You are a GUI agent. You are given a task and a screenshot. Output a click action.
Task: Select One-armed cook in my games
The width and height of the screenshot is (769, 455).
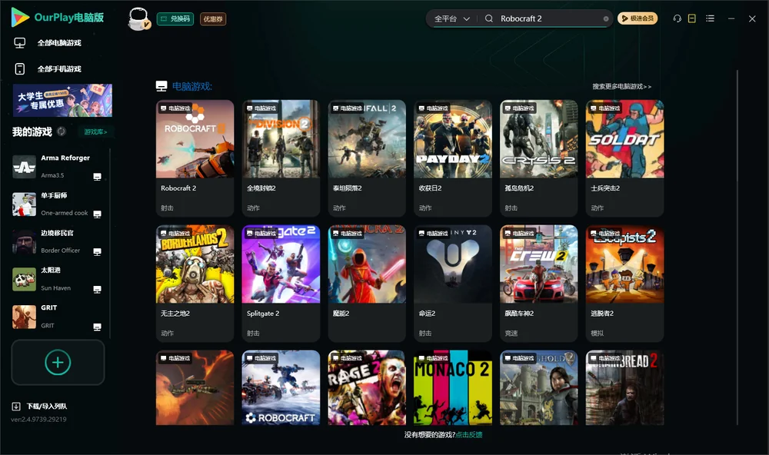coord(58,204)
